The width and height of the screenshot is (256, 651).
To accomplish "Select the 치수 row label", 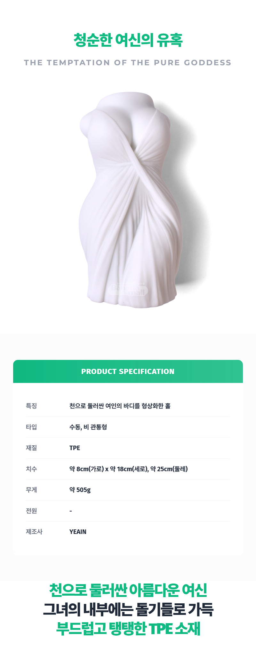I will [x=31, y=469].
